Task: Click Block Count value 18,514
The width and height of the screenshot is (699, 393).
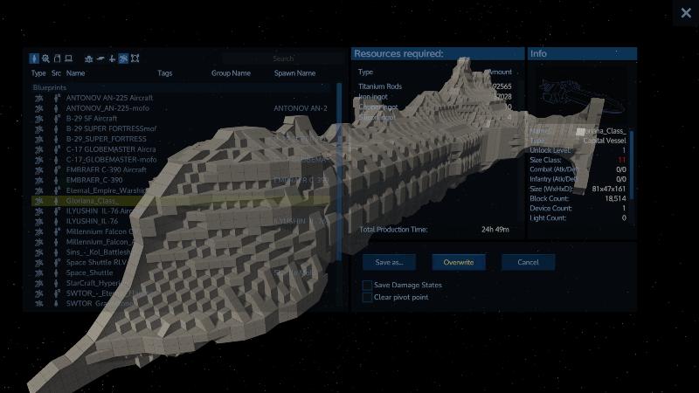Action: point(615,199)
